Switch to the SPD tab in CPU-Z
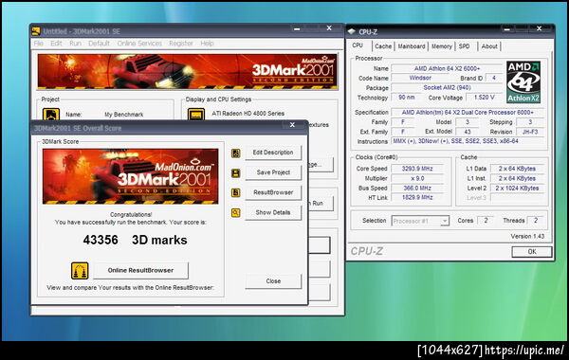This screenshot has width=569, height=360. [x=464, y=46]
